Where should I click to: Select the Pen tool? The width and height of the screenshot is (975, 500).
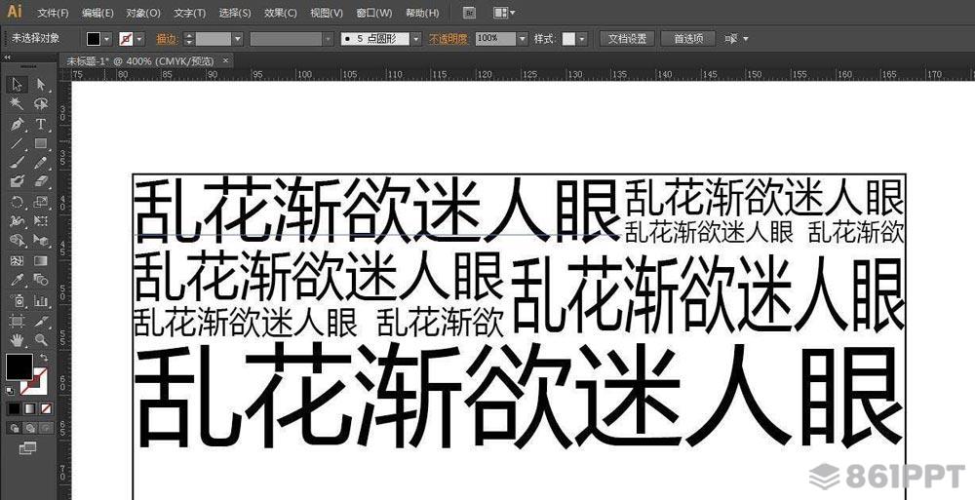[18, 124]
